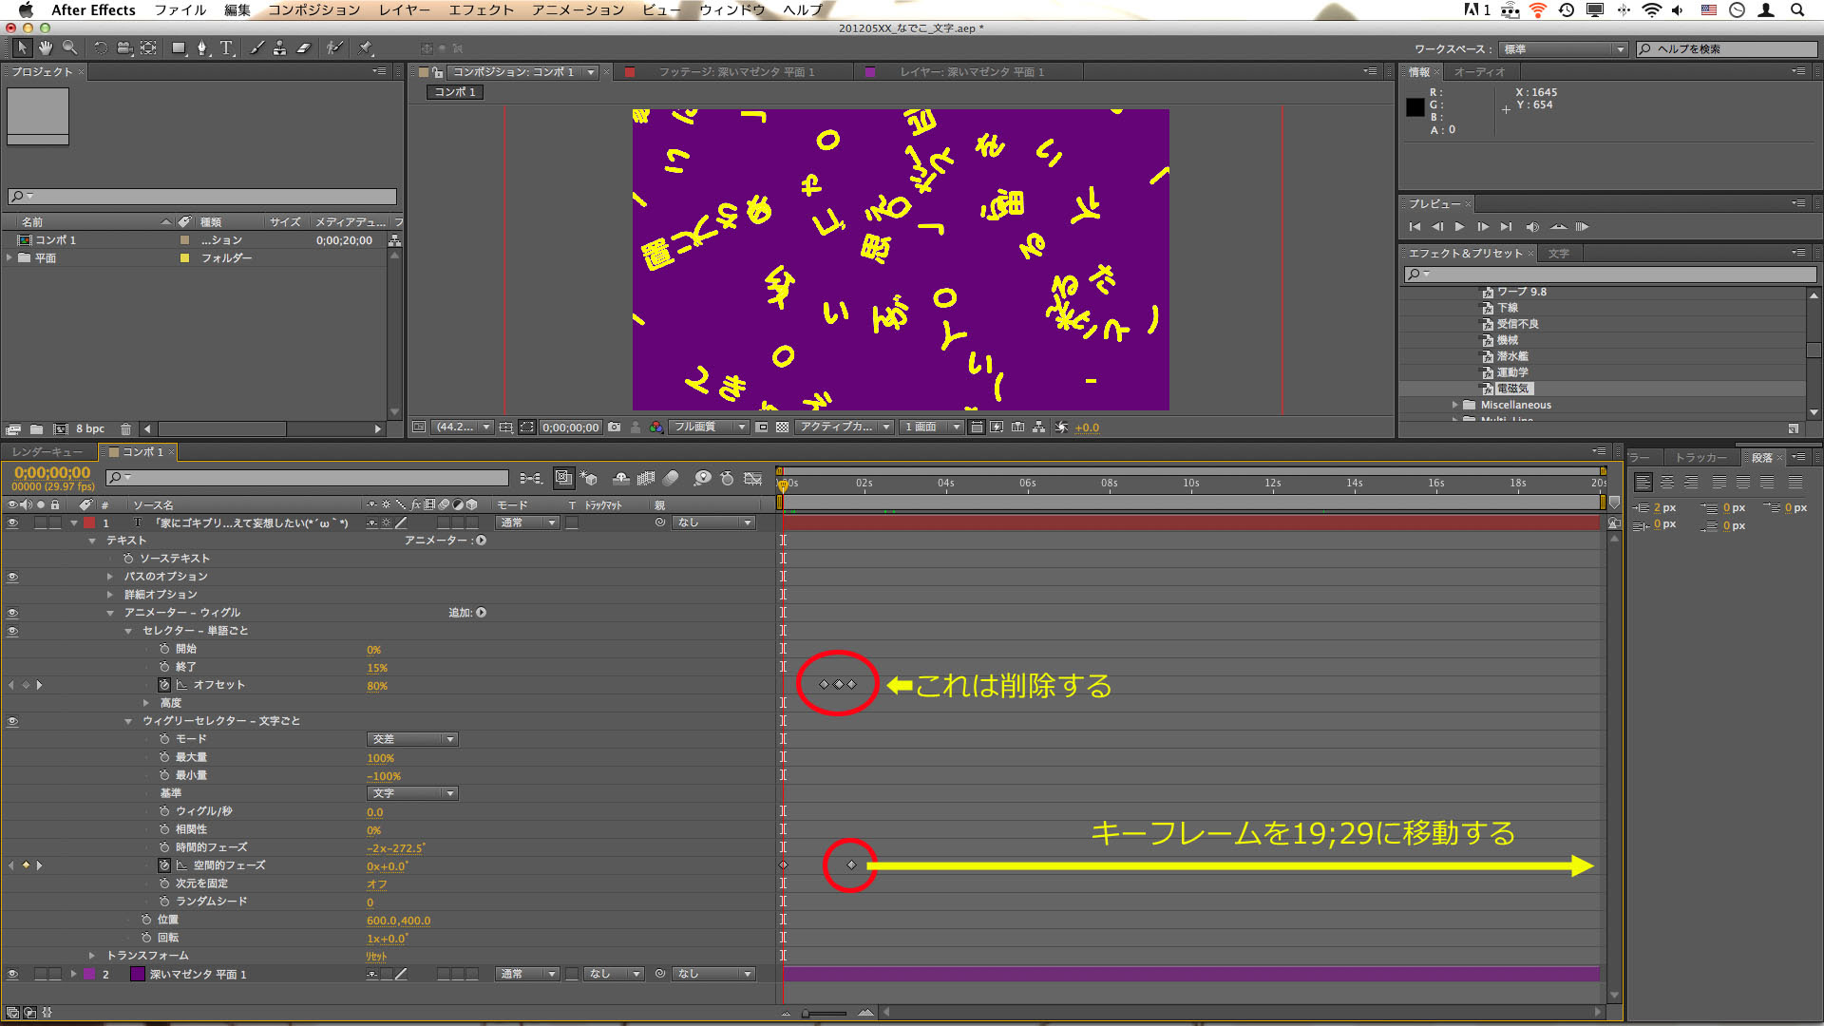Select the Zoom magnifier tool
This screenshot has width=1824, height=1026.
pyautogui.click(x=69, y=47)
